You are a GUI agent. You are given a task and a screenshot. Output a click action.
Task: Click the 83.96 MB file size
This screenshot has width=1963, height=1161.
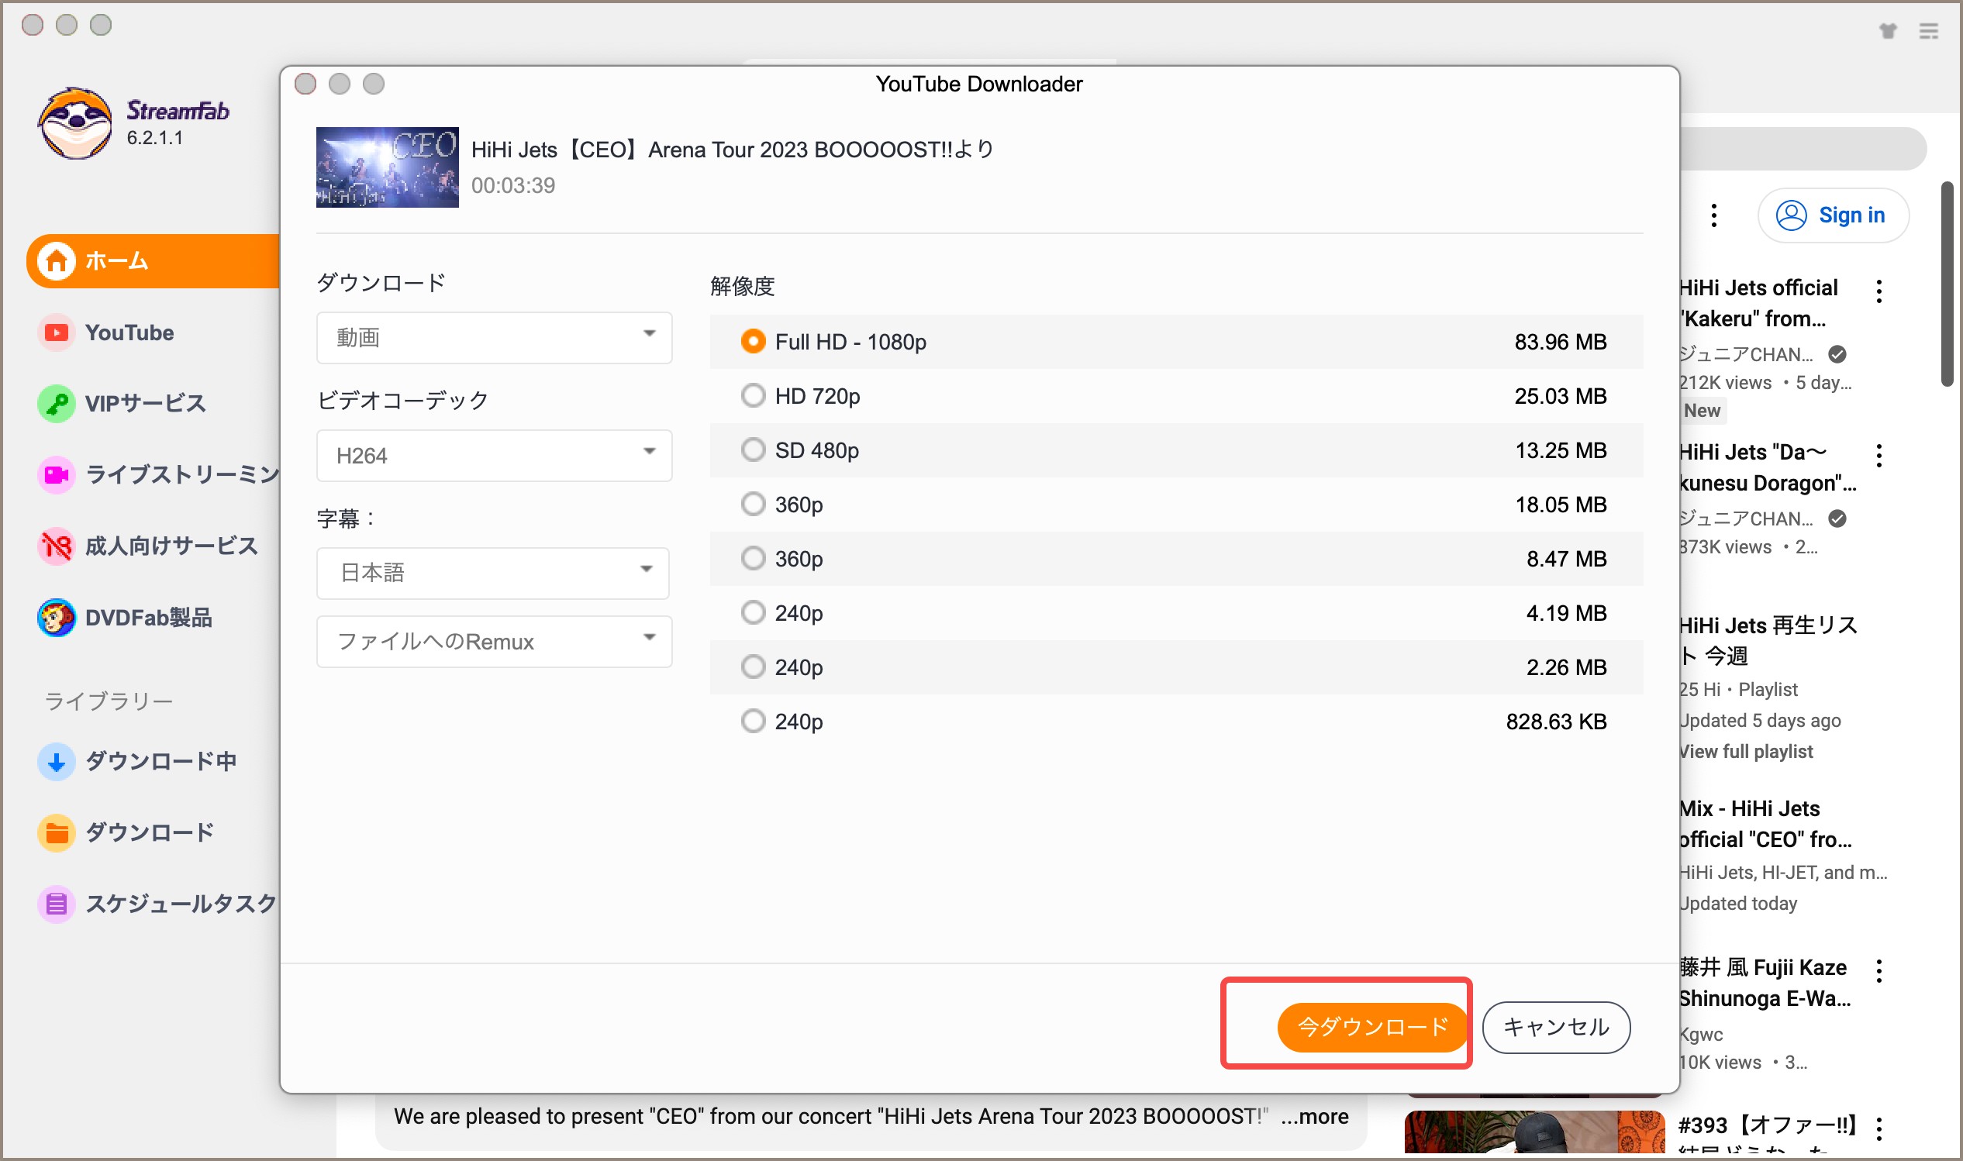click(1560, 342)
